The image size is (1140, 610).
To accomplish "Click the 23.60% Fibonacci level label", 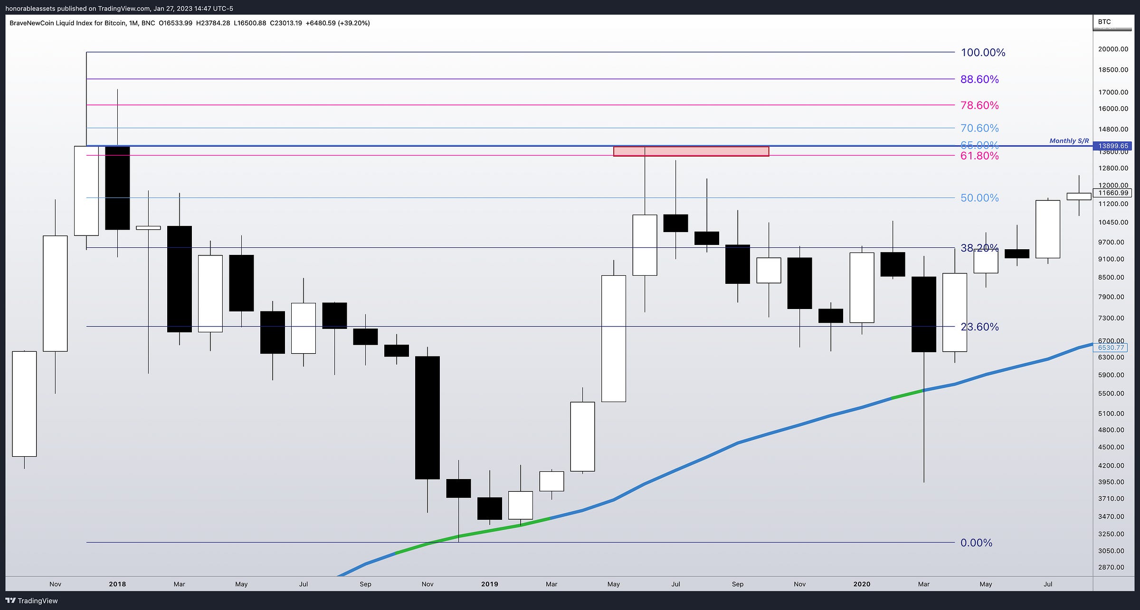I will tap(979, 327).
